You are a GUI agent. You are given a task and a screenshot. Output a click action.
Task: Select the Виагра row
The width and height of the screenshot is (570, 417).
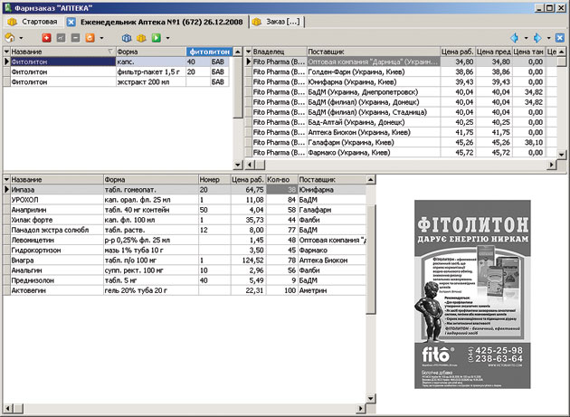(185, 261)
